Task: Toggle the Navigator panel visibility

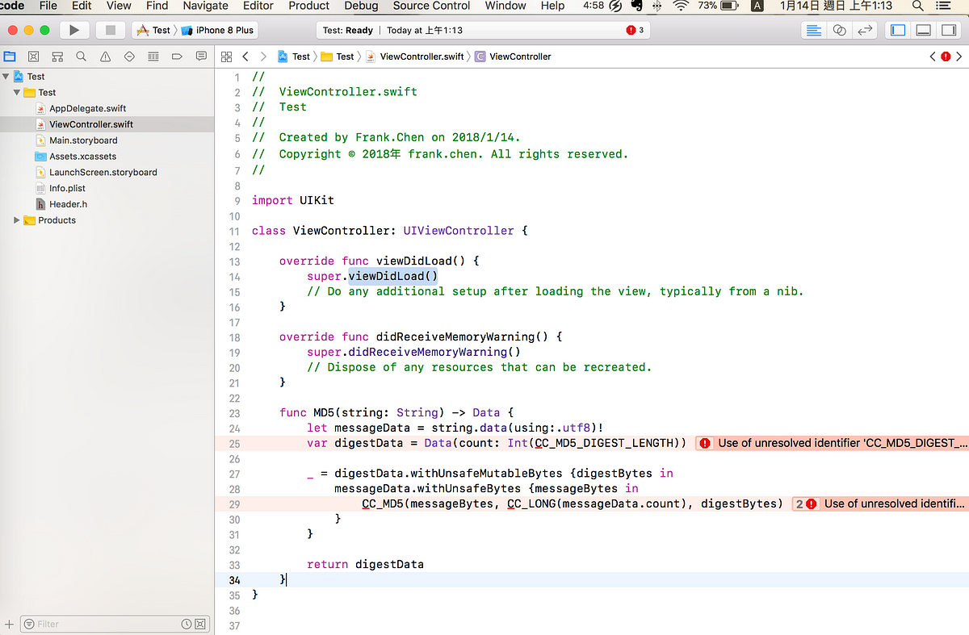Action: pos(896,30)
